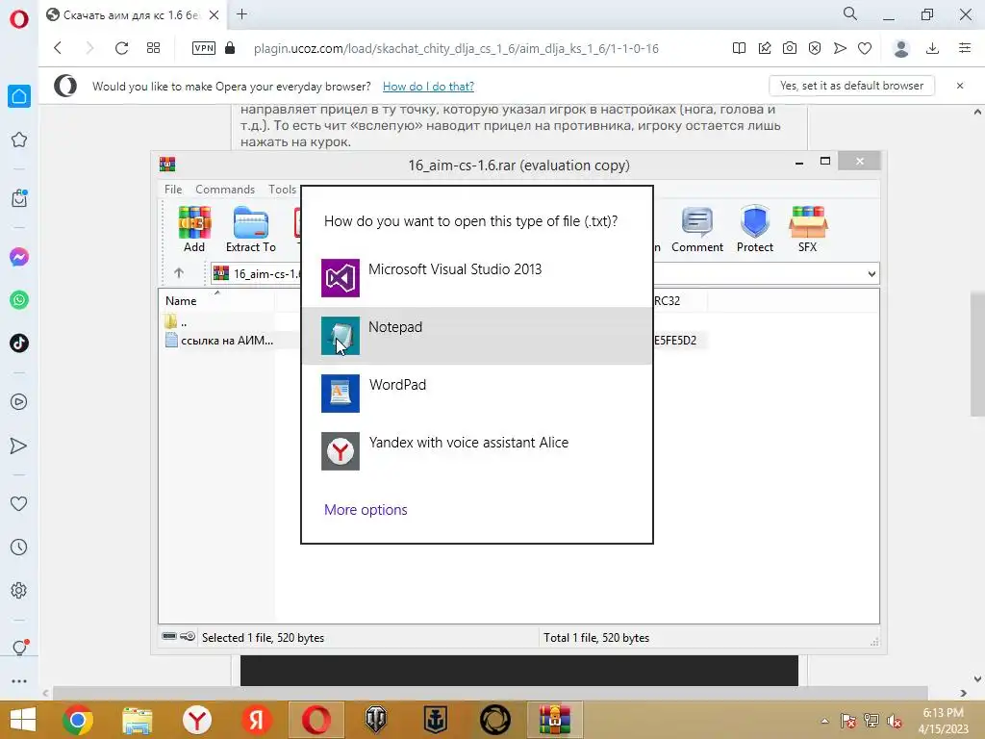Choose Yandex with voice assistant Alice
This screenshot has height=739, width=985.
click(x=477, y=451)
